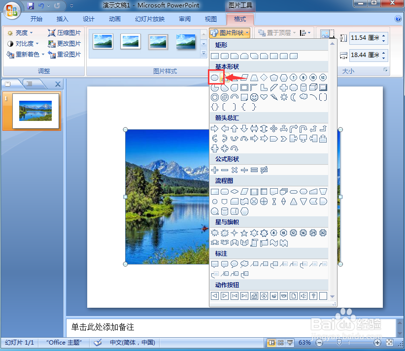Open the 亮度 brightness dropdown

[x=20, y=33]
